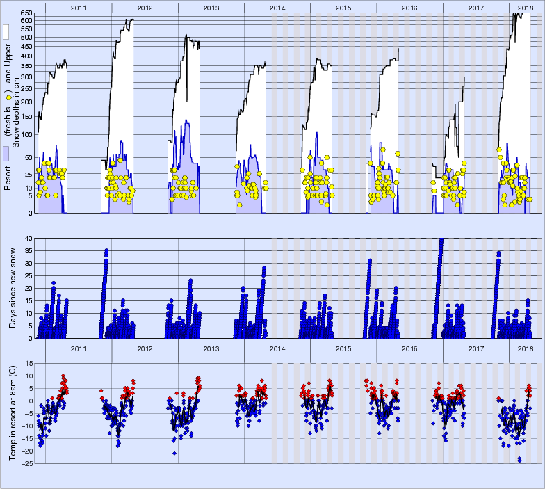
Task: Click the lavender Resort snow legend swatch
Action: [6, 154]
